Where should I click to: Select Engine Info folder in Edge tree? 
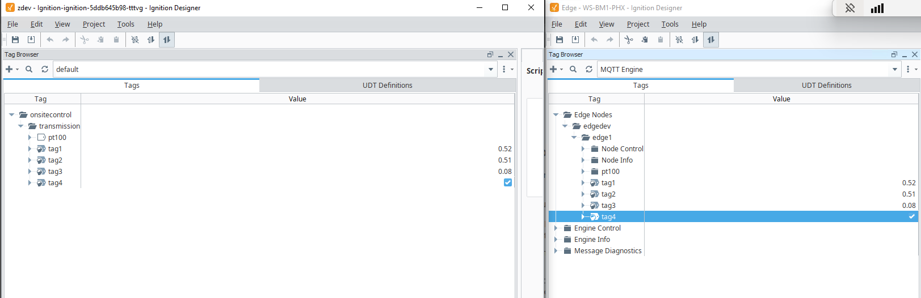pyautogui.click(x=592, y=239)
